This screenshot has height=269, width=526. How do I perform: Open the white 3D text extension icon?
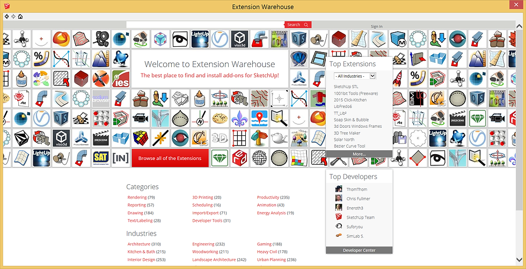(220, 138)
